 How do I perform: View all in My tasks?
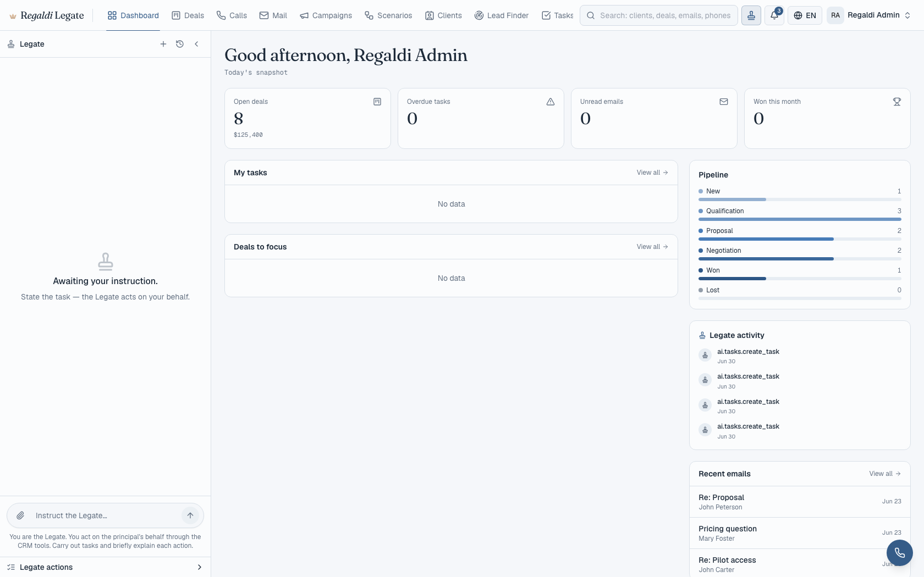pos(652,173)
